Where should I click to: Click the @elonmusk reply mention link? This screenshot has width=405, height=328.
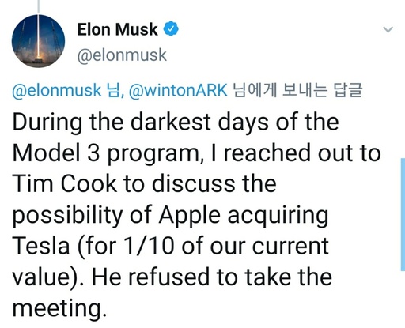point(56,90)
